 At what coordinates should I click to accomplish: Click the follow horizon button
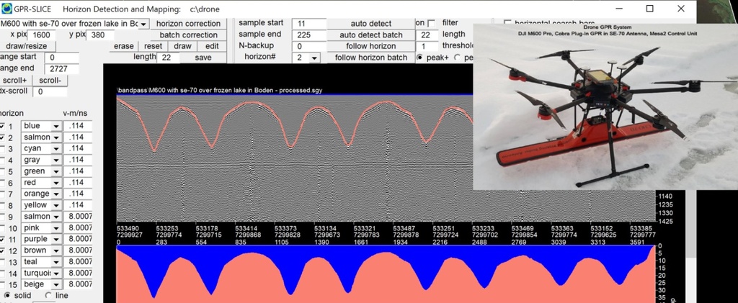(x=371, y=46)
